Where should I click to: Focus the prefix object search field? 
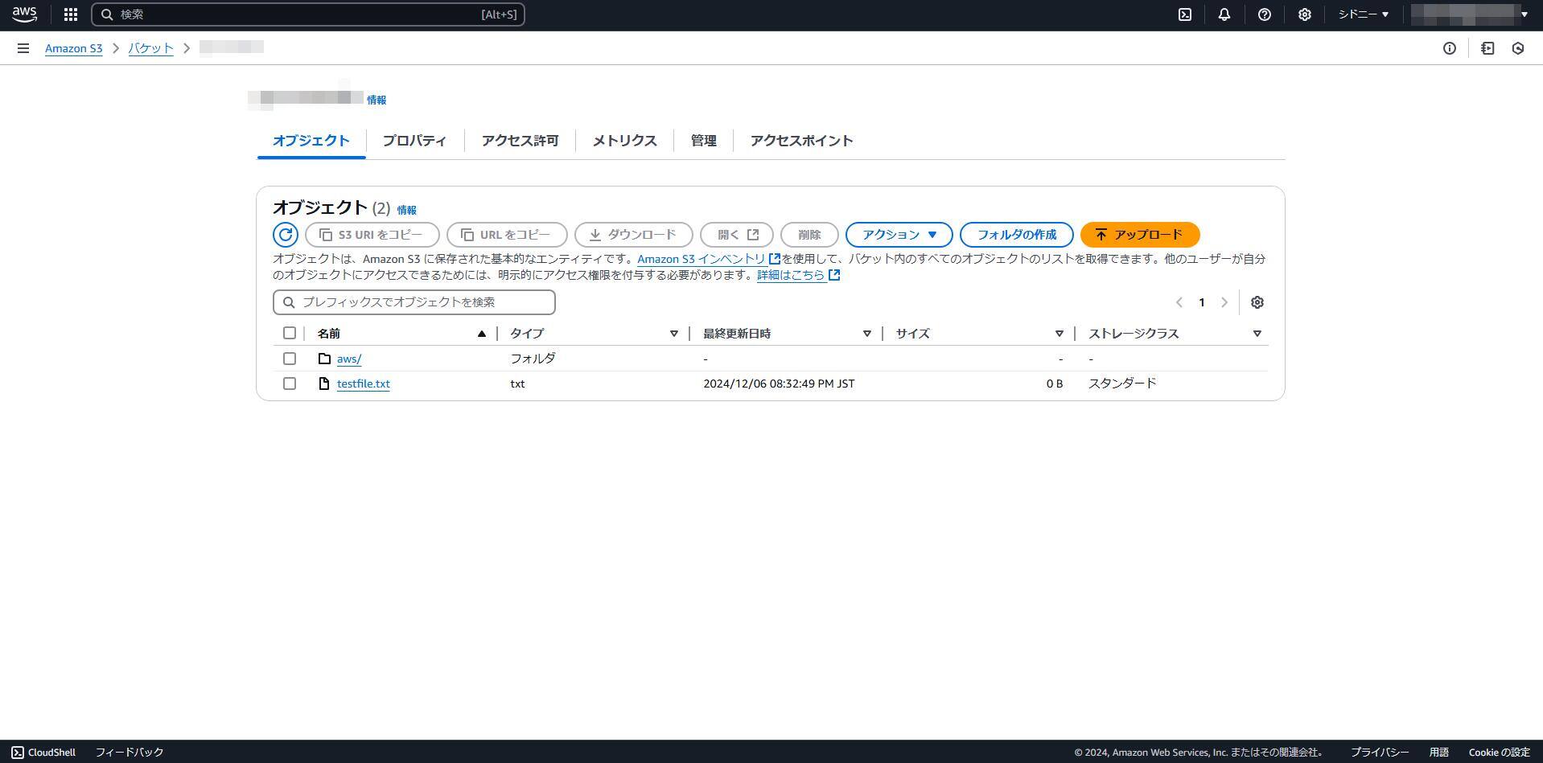[x=414, y=302]
